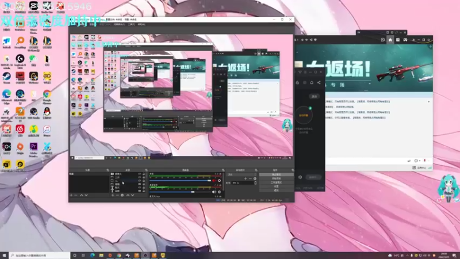Open source properties gear in Sources panel
460x259 pixels.
coord(122,195)
